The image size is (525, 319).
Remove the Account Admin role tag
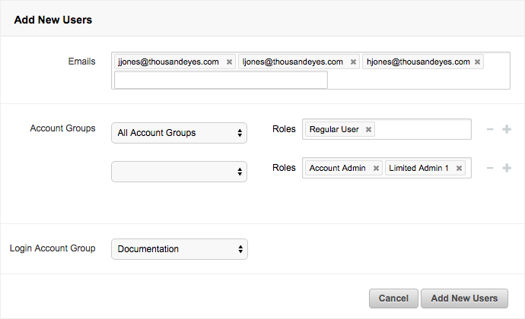[376, 169]
